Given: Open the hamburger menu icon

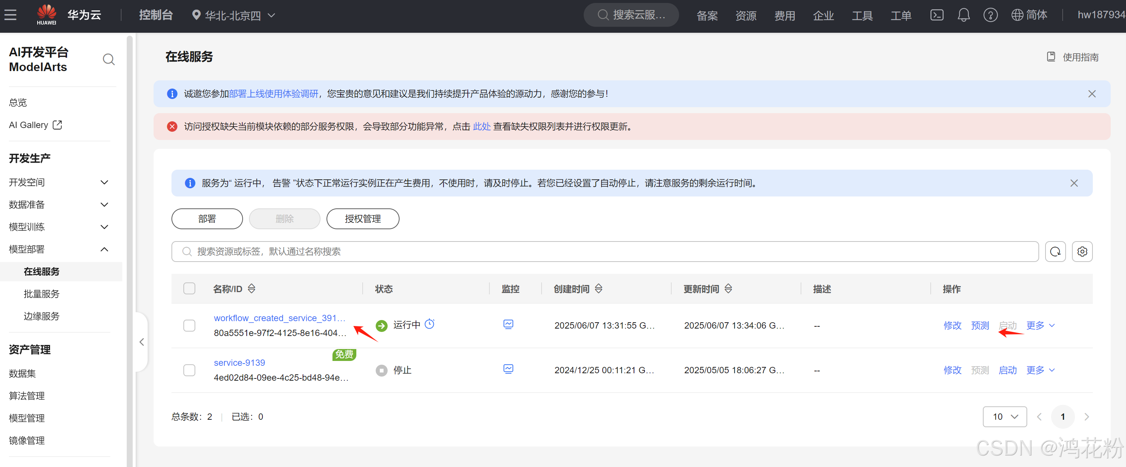Looking at the screenshot, I should point(10,15).
